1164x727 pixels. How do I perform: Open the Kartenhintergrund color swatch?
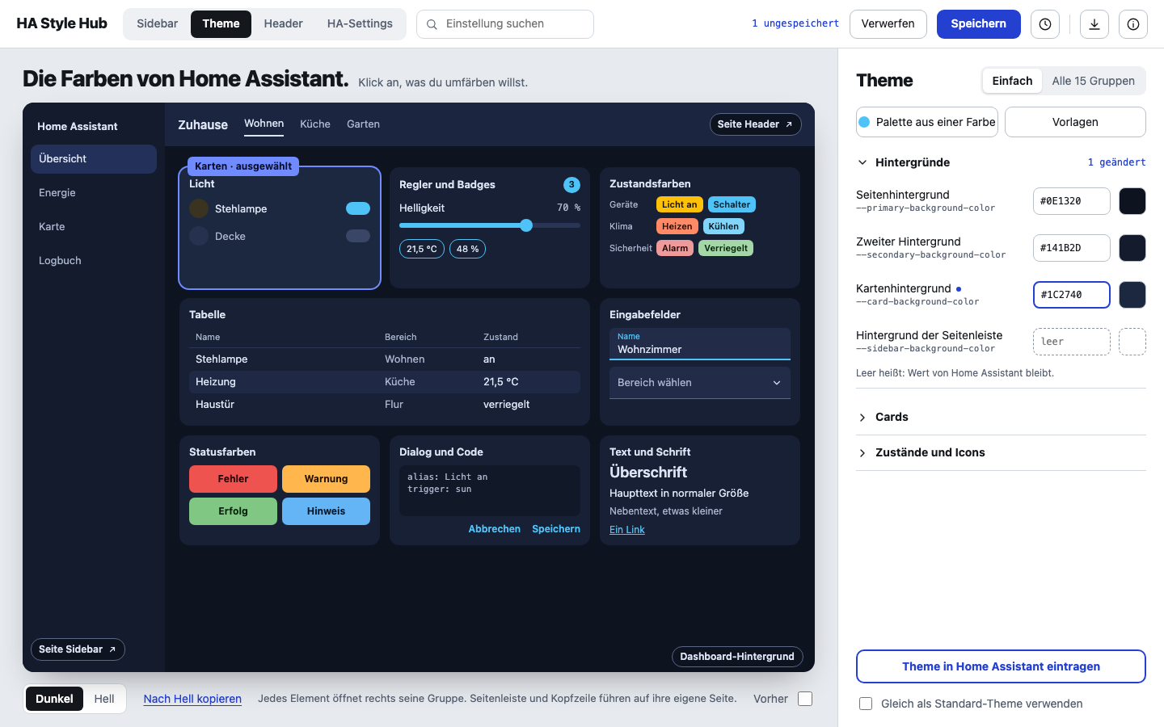tap(1132, 295)
